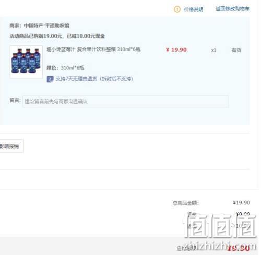Click the 颜色: 310ml*6瓶 spec text

click(65, 68)
